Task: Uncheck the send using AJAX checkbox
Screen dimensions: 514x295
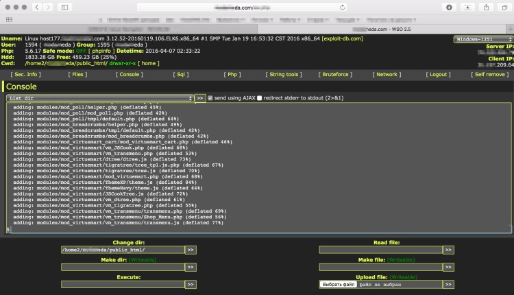Action: tap(210, 98)
